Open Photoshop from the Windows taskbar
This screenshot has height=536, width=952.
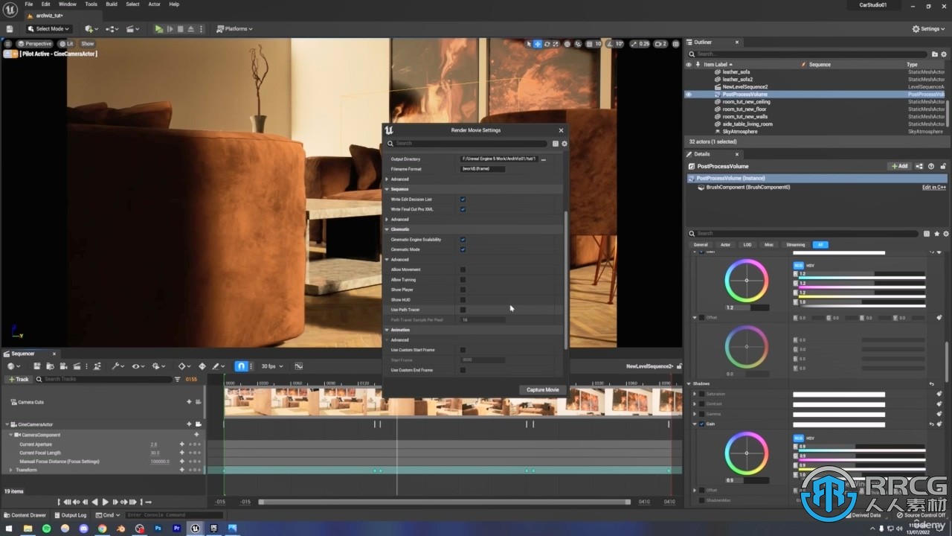[158, 529]
